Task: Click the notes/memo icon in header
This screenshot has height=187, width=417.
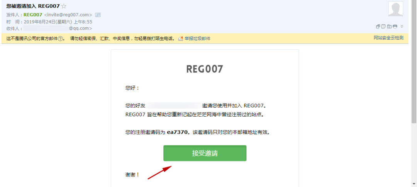Action: 383,26
